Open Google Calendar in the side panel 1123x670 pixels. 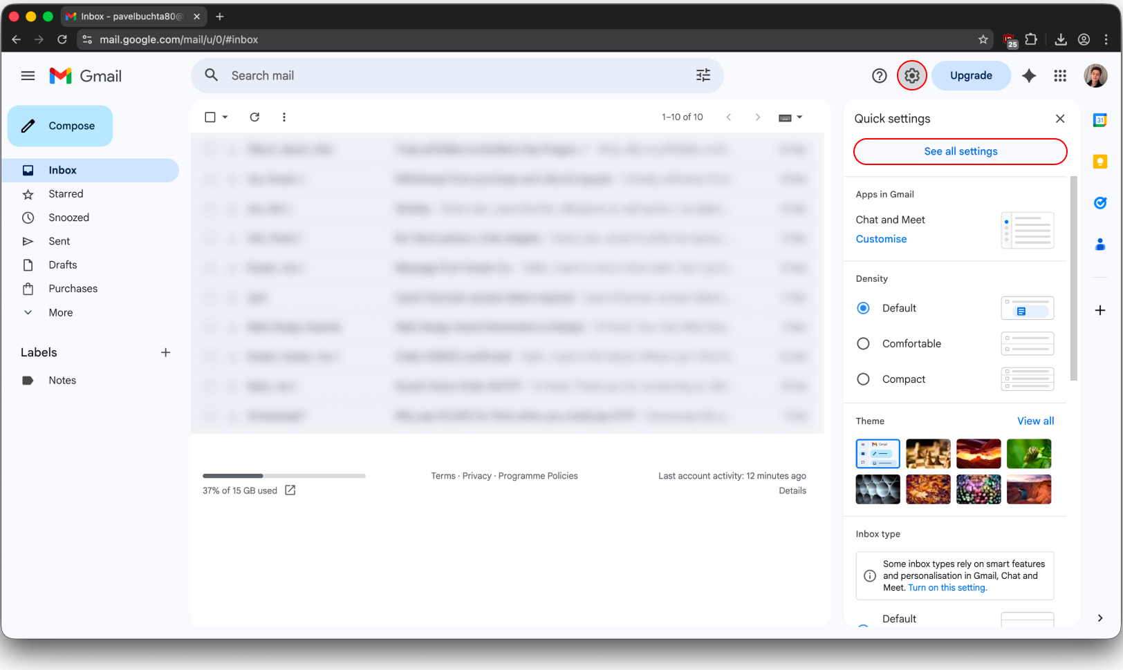[x=1100, y=120]
